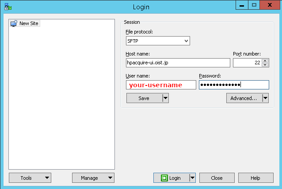Decrease port number with the down arrow
The image size is (282, 189).
pos(265,65)
